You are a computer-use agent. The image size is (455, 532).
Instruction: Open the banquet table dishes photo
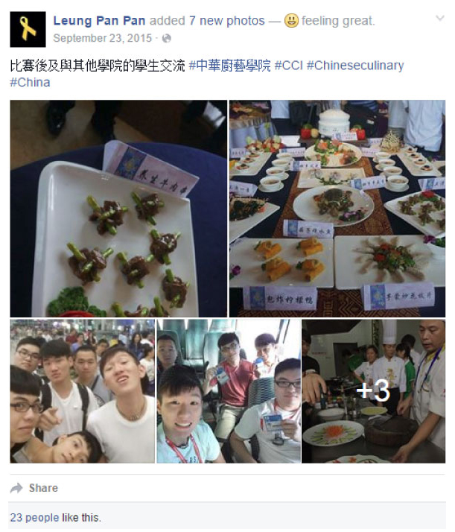coord(337,209)
